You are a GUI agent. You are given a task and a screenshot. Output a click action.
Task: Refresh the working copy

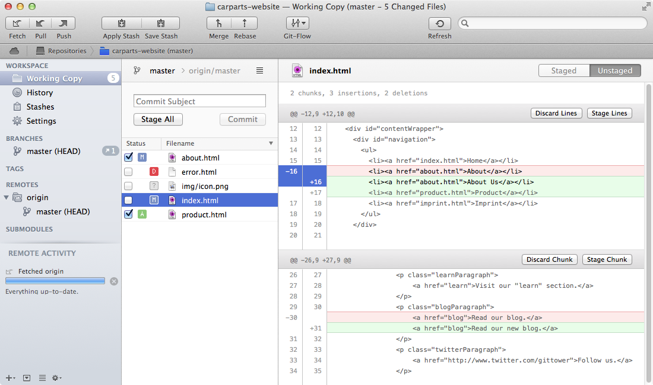pos(440,23)
